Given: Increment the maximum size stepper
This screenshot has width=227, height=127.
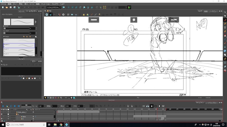Looking at the screenshot, I should pos(36,28).
